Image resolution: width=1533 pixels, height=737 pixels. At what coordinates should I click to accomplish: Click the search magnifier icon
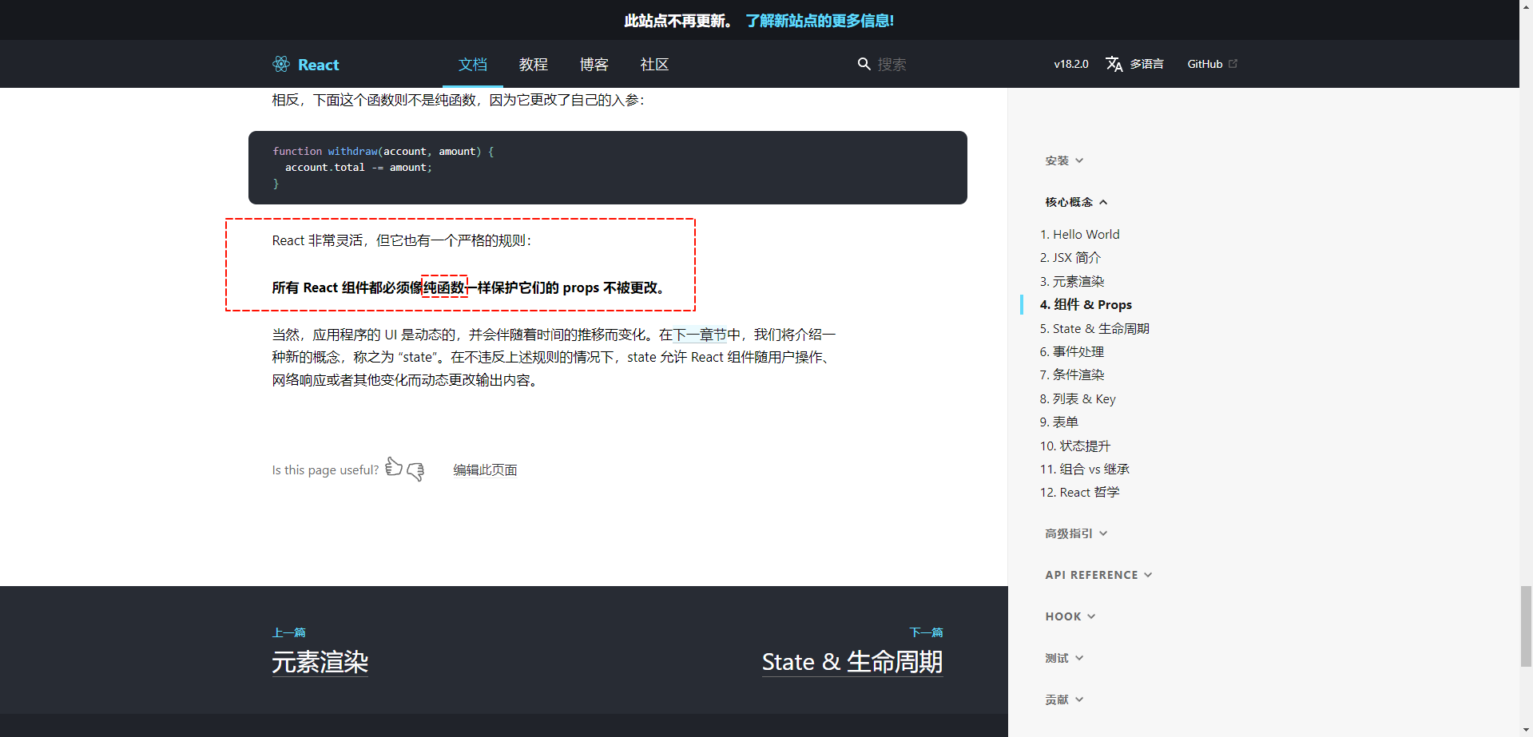point(864,64)
